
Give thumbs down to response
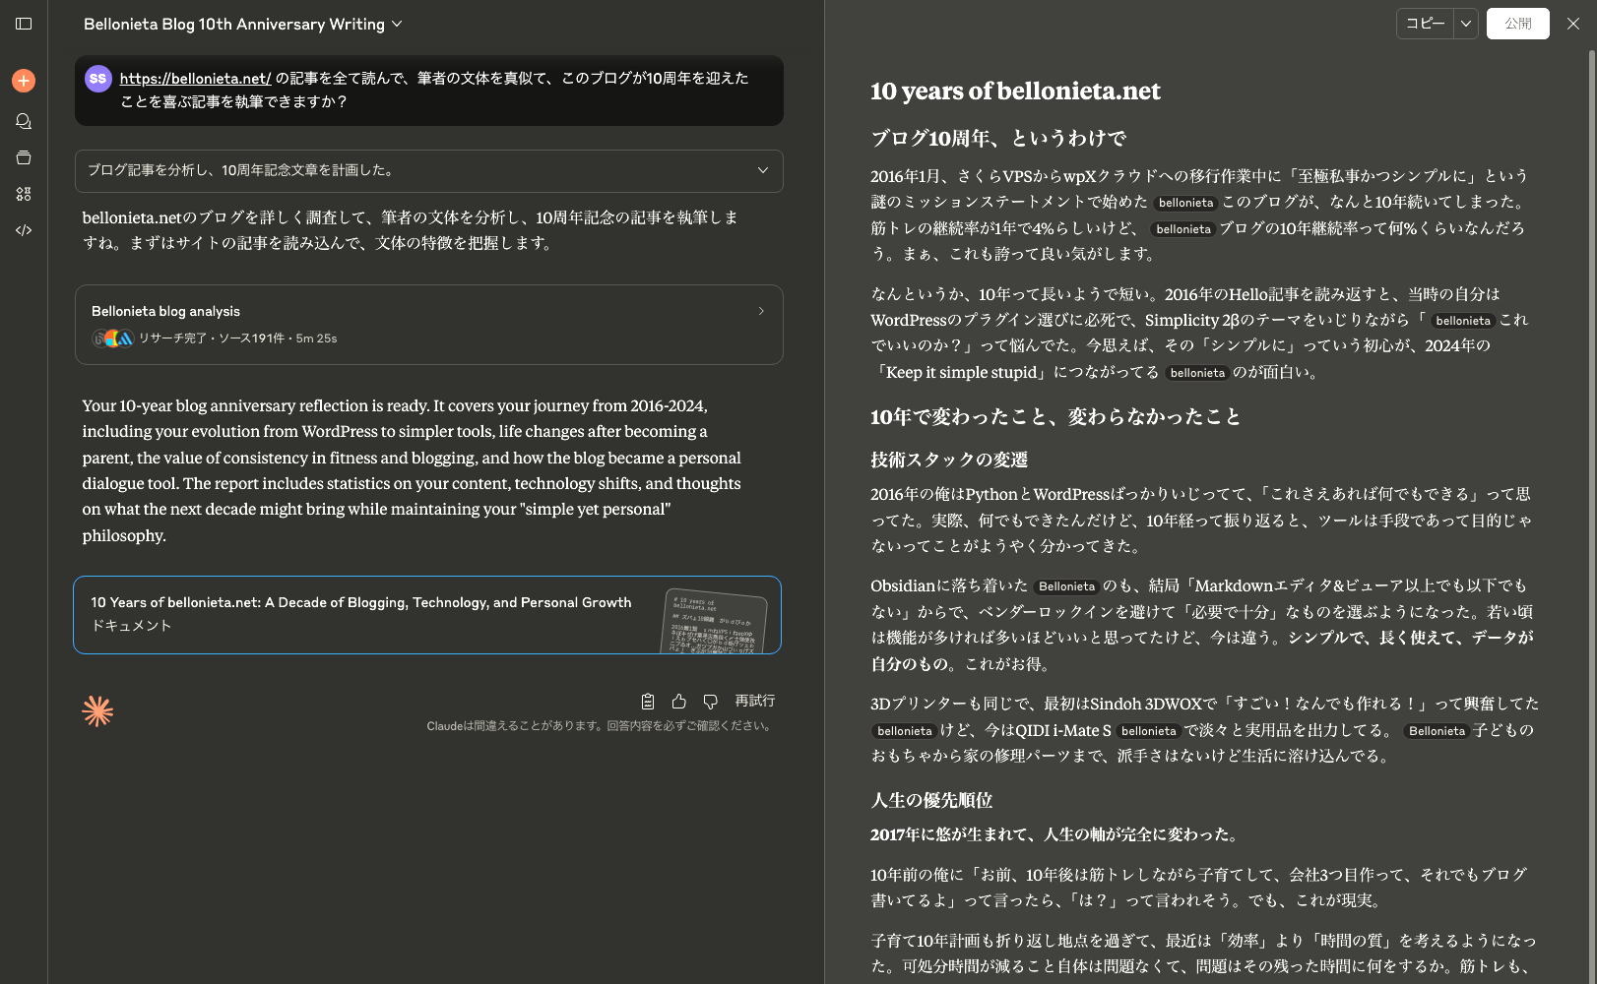[x=711, y=702]
